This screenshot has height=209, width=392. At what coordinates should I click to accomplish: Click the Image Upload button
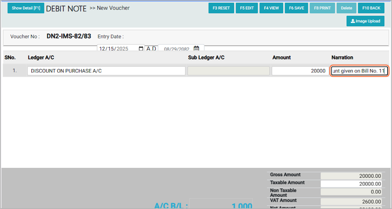click(x=365, y=21)
